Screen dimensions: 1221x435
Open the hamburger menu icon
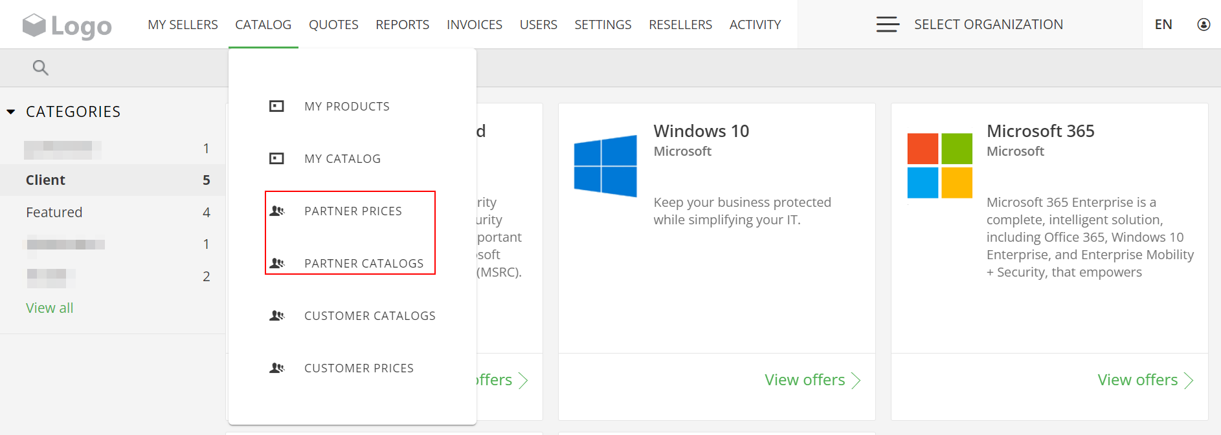pyautogui.click(x=888, y=25)
